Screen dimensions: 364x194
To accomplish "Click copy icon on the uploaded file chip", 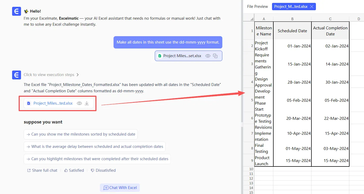I will (215, 56).
